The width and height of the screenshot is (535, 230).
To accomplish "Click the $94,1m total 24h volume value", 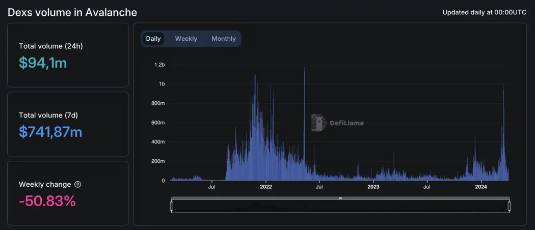I will (x=43, y=63).
